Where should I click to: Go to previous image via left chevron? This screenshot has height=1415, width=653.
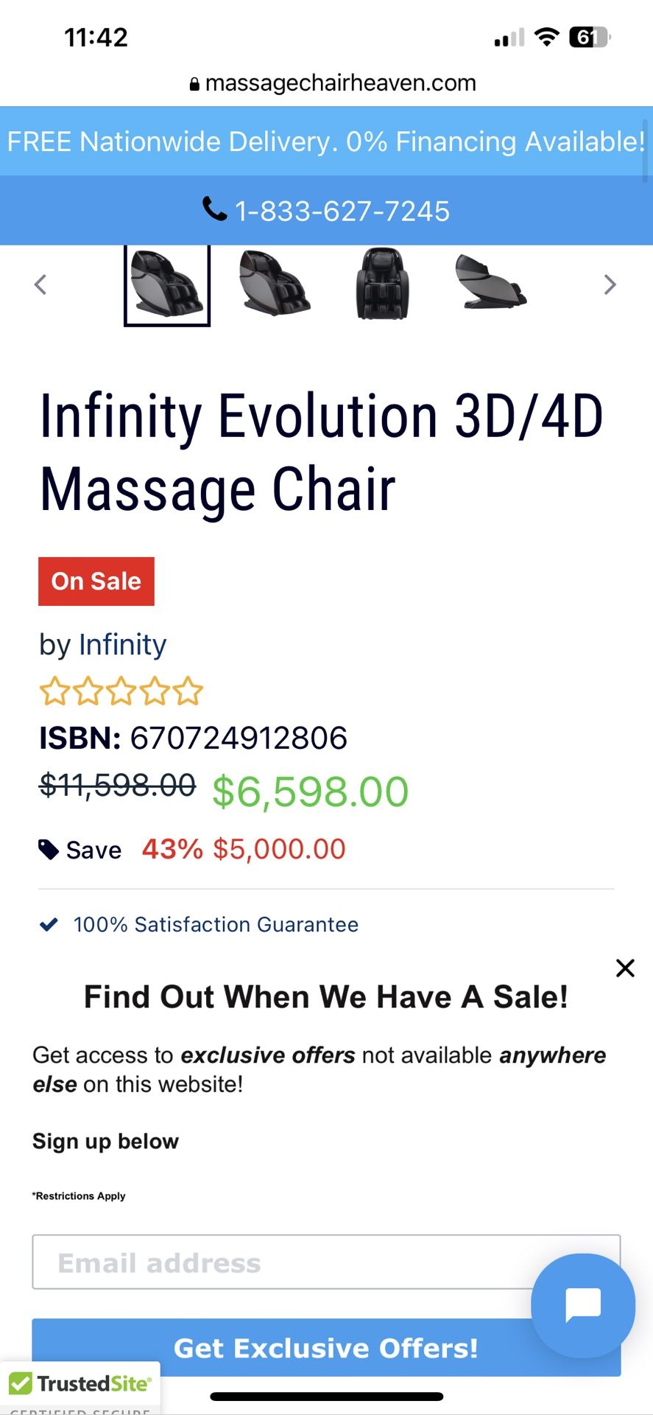(x=41, y=284)
